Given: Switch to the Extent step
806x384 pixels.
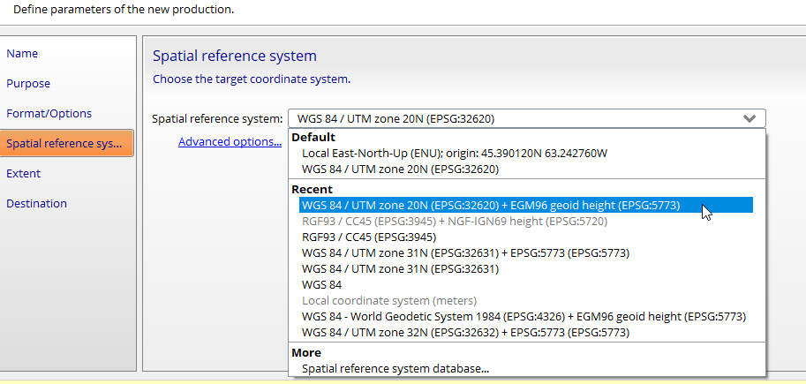Looking at the screenshot, I should 23,173.
